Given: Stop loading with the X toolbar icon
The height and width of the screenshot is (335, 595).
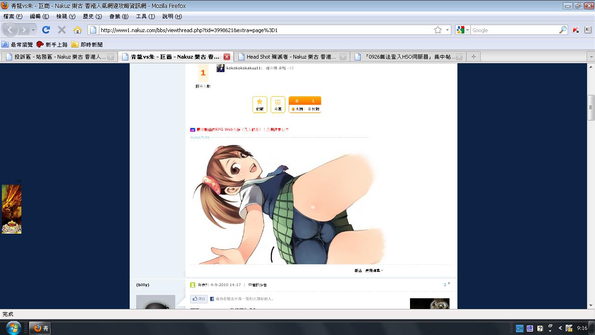Looking at the screenshot, I should point(61,30).
